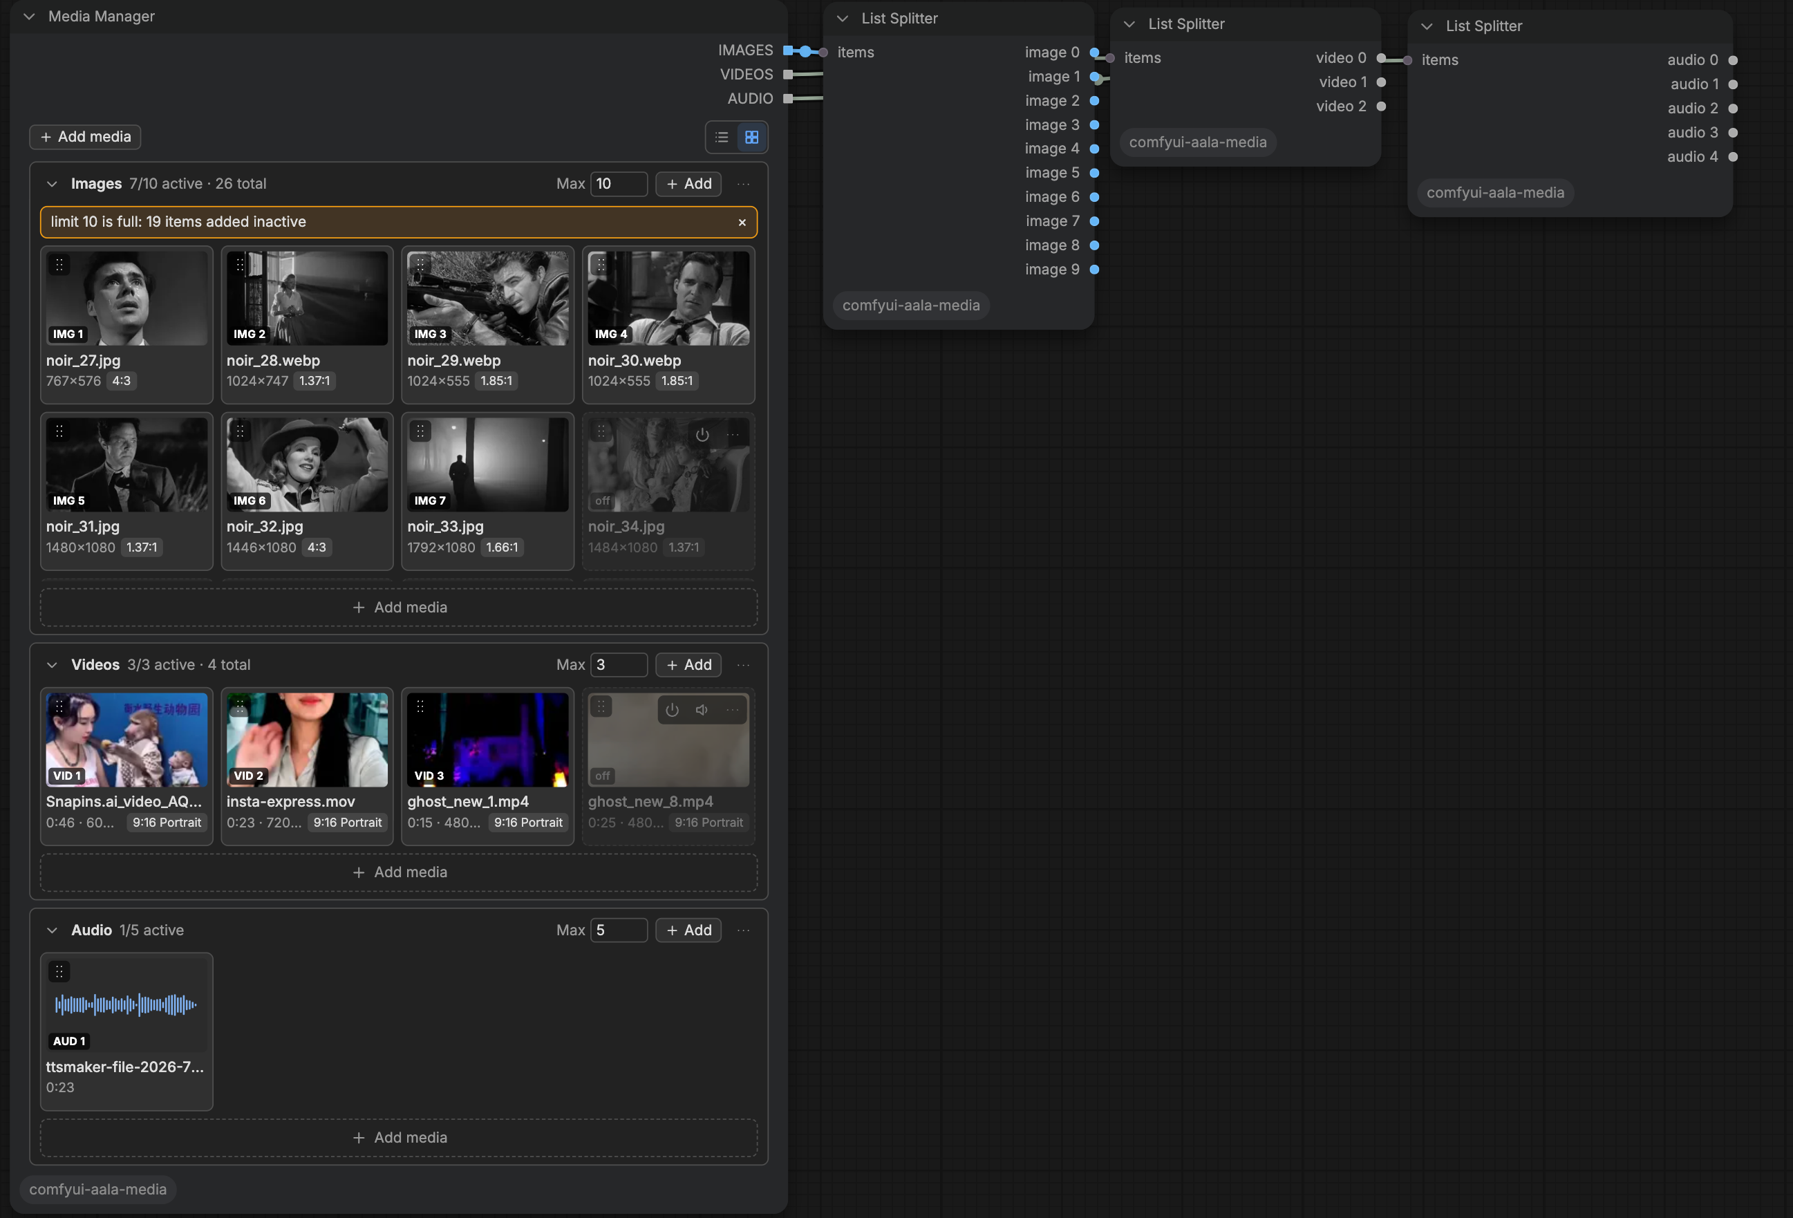Toggle power on ghost_new_8.mp4 card

tap(672, 710)
